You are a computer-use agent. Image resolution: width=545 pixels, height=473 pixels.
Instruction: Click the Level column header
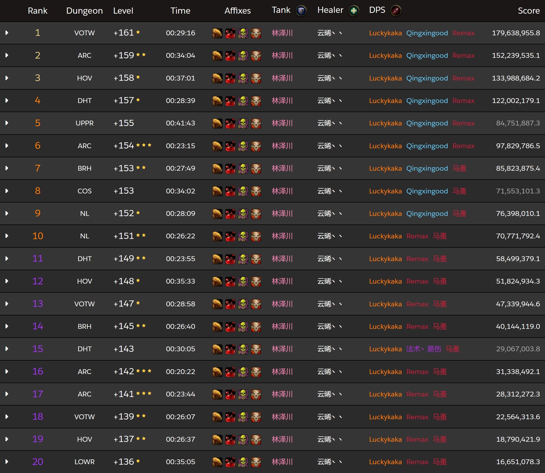[x=123, y=11]
